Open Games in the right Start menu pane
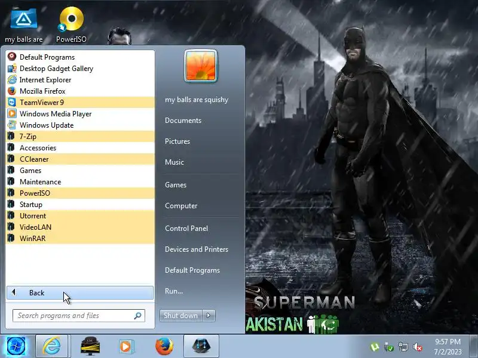Image resolution: width=478 pixels, height=358 pixels. pos(176,185)
